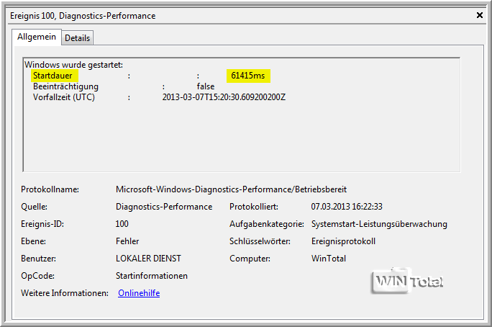The image size is (492, 327).
Task: Select logged date 07.03.2013 16:22:33
Action: pyautogui.click(x=347, y=207)
